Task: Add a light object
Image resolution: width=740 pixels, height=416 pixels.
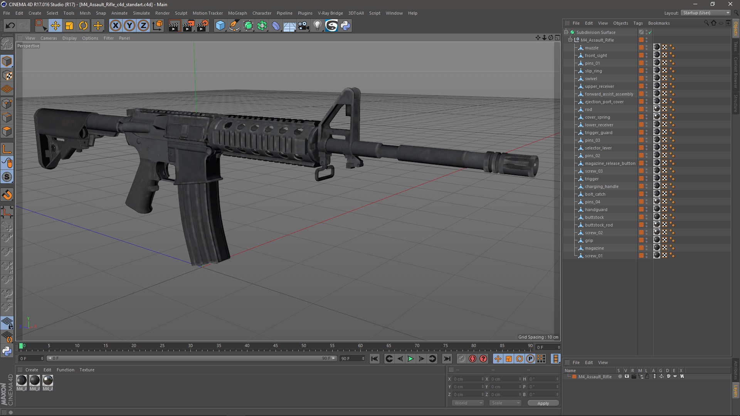Action: click(x=318, y=26)
